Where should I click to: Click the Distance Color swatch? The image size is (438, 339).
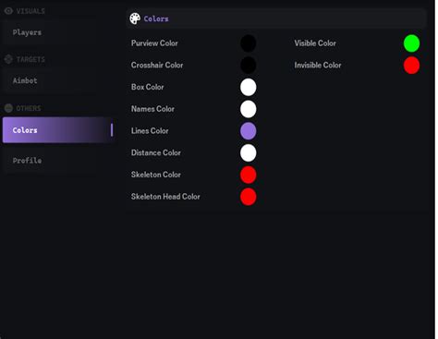tap(249, 152)
